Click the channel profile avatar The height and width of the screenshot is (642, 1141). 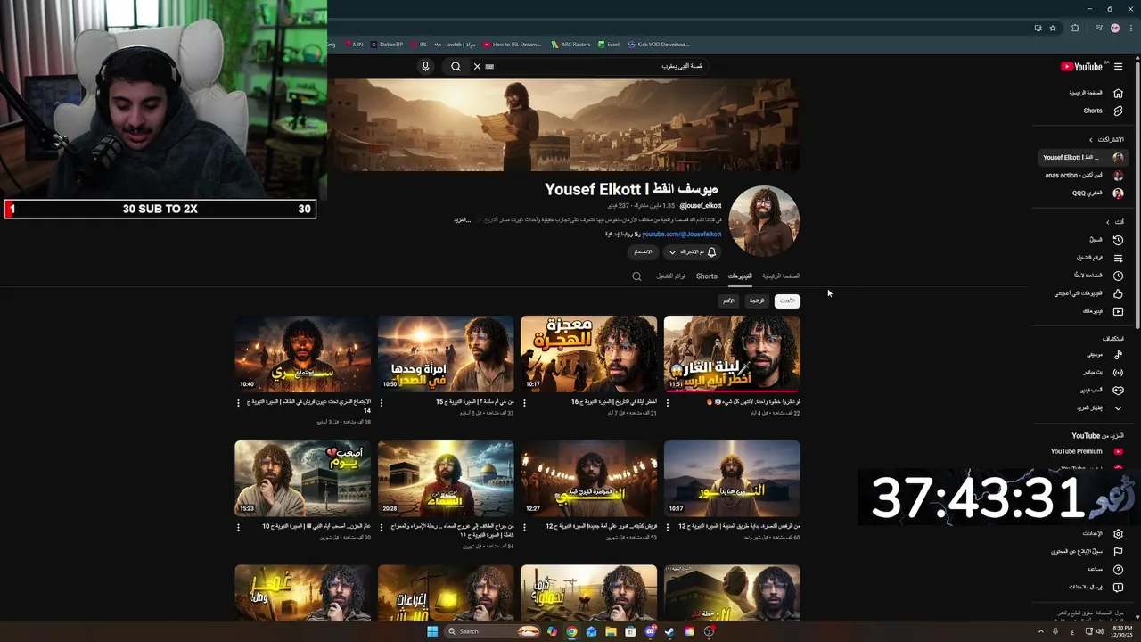[x=765, y=221]
